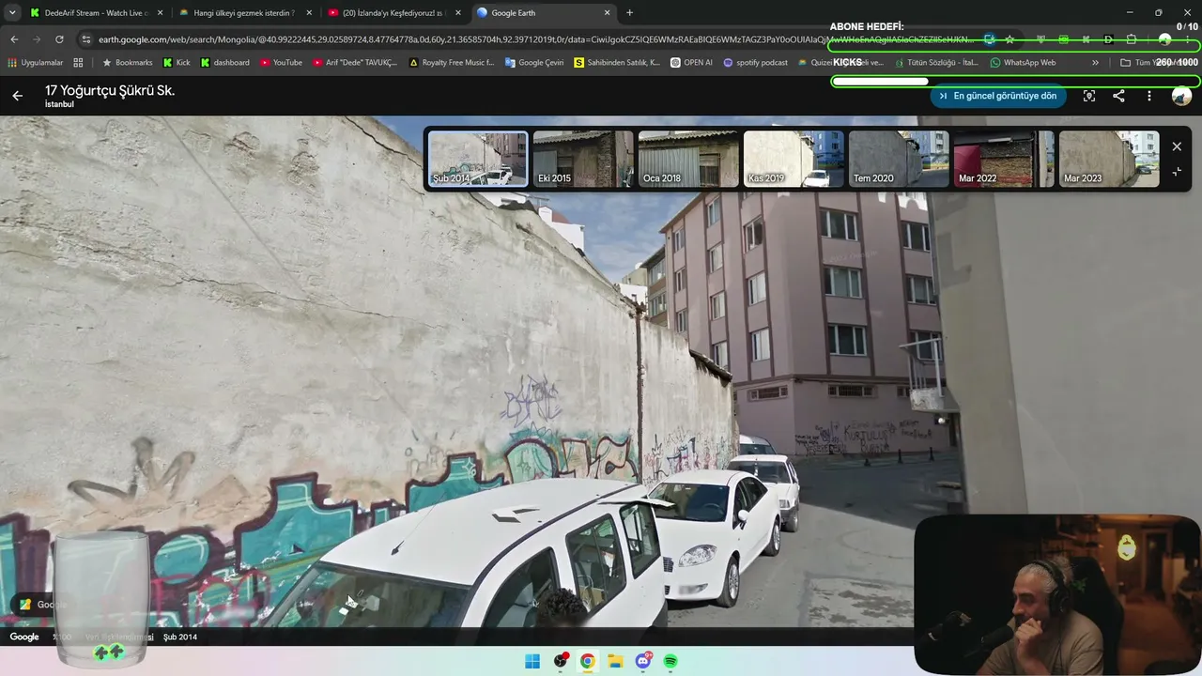Viewport: 1202px width, 676px height.
Task: Click the Google logo in bottom attribution bar
Action: coord(24,638)
